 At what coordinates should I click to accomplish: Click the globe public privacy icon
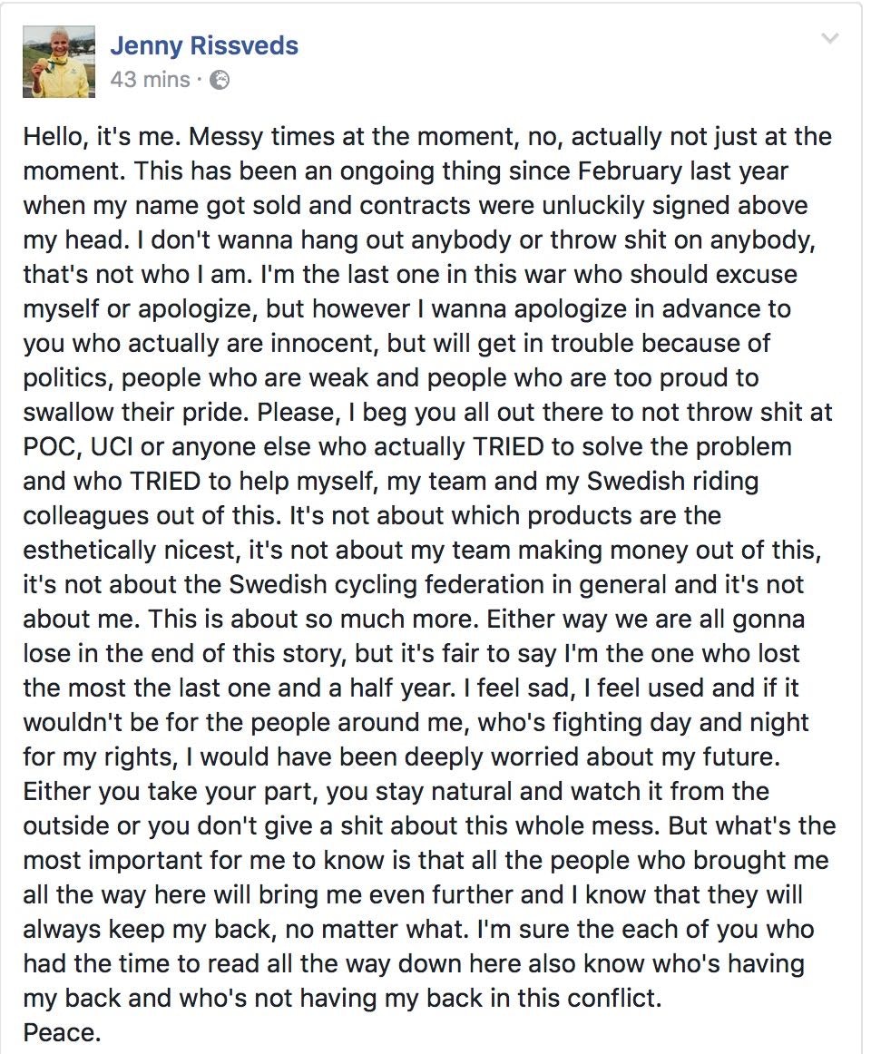click(220, 80)
